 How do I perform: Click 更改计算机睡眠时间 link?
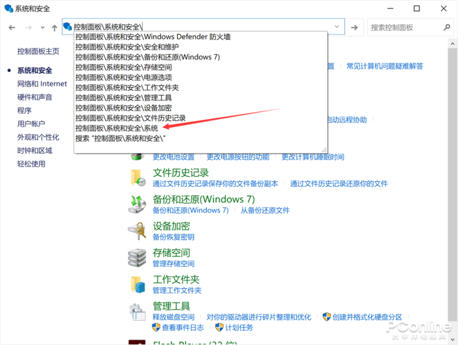point(313,157)
